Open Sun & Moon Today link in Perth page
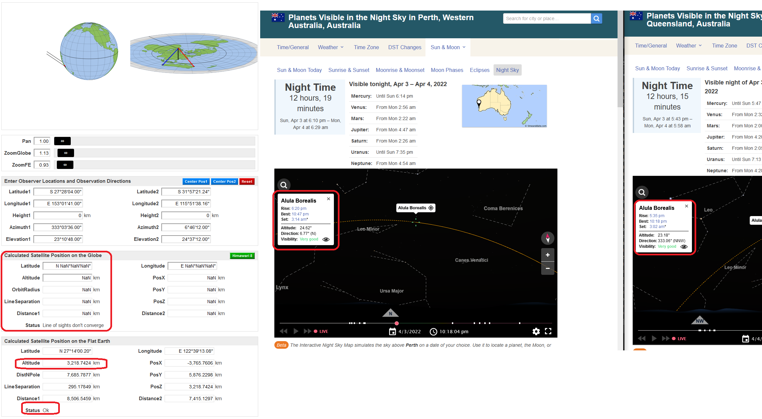Screen dimensions: 762x419 click(x=299, y=70)
